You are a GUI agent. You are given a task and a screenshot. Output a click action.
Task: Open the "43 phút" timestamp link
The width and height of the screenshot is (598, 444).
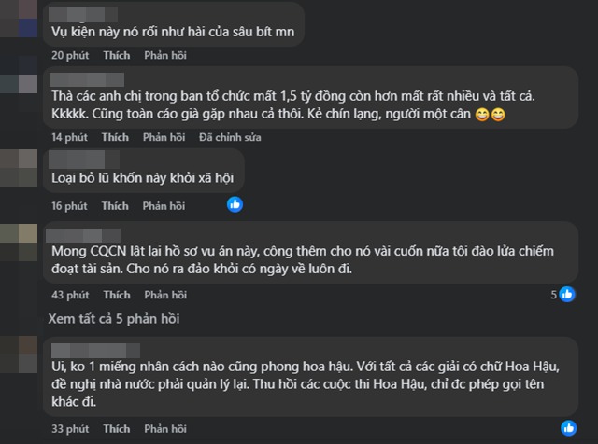pos(70,295)
